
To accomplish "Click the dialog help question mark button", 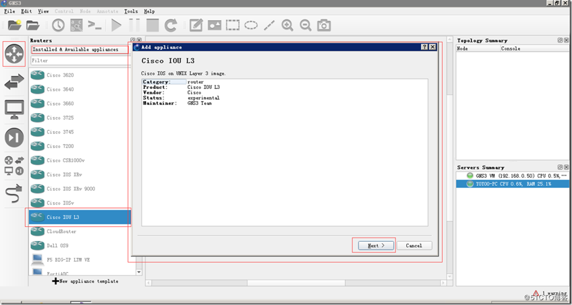I will 424,47.
